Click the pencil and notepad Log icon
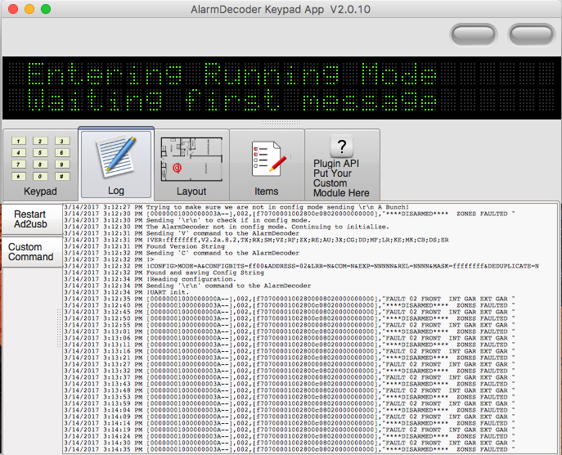The width and height of the screenshot is (562, 455). click(x=116, y=156)
